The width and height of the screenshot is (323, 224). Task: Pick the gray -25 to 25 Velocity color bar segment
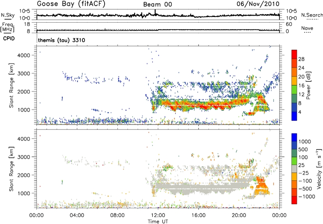[x=294, y=169]
